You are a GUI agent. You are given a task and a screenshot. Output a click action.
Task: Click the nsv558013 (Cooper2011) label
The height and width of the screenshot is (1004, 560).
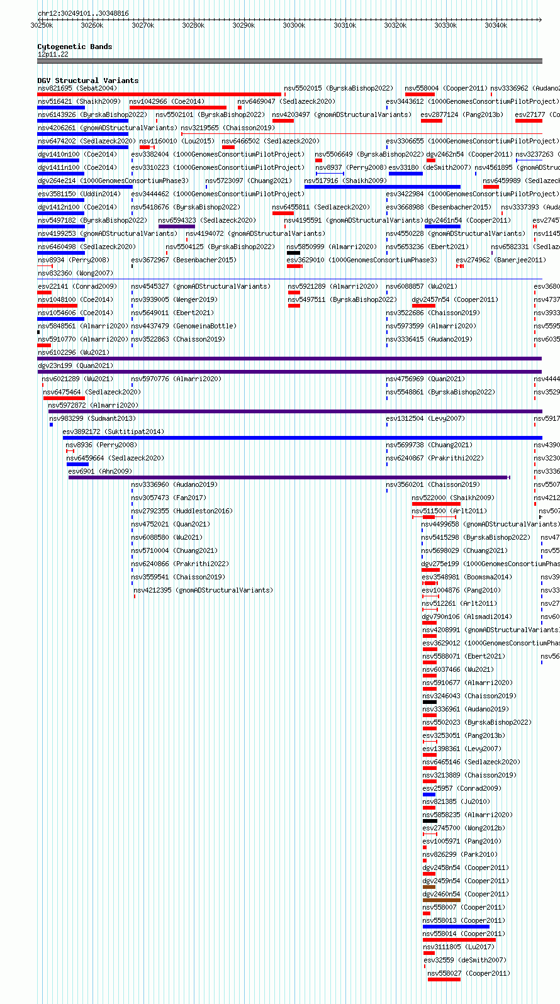tap(464, 920)
